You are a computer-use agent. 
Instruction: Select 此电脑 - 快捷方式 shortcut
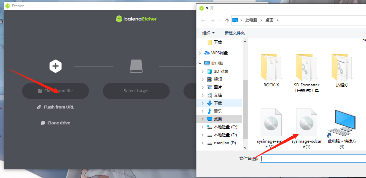click(342, 129)
